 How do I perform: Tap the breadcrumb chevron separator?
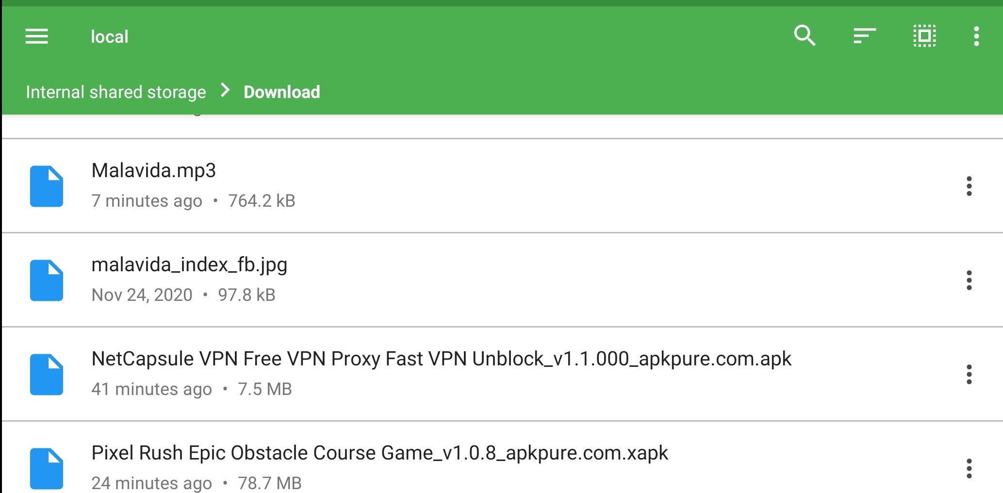pyautogui.click(x=225, y=90)
